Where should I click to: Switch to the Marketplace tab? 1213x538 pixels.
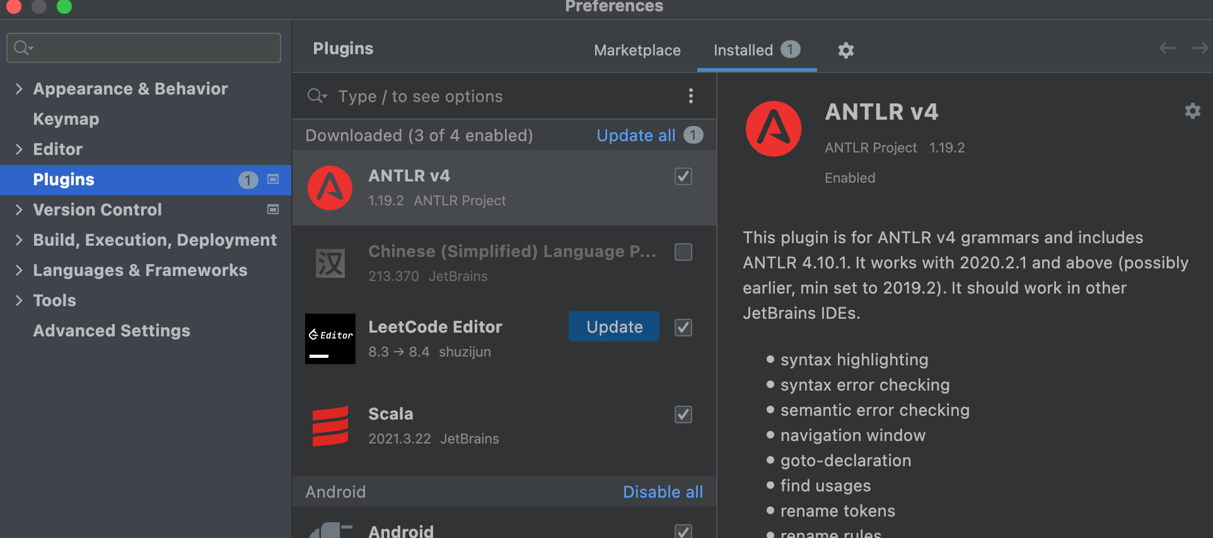pos(637,50)
